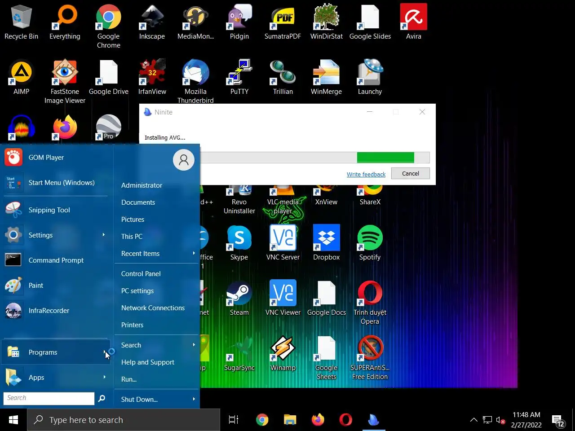Open Snipping Tool from start menu
The image size is (575, 431).
coord(56,210)
